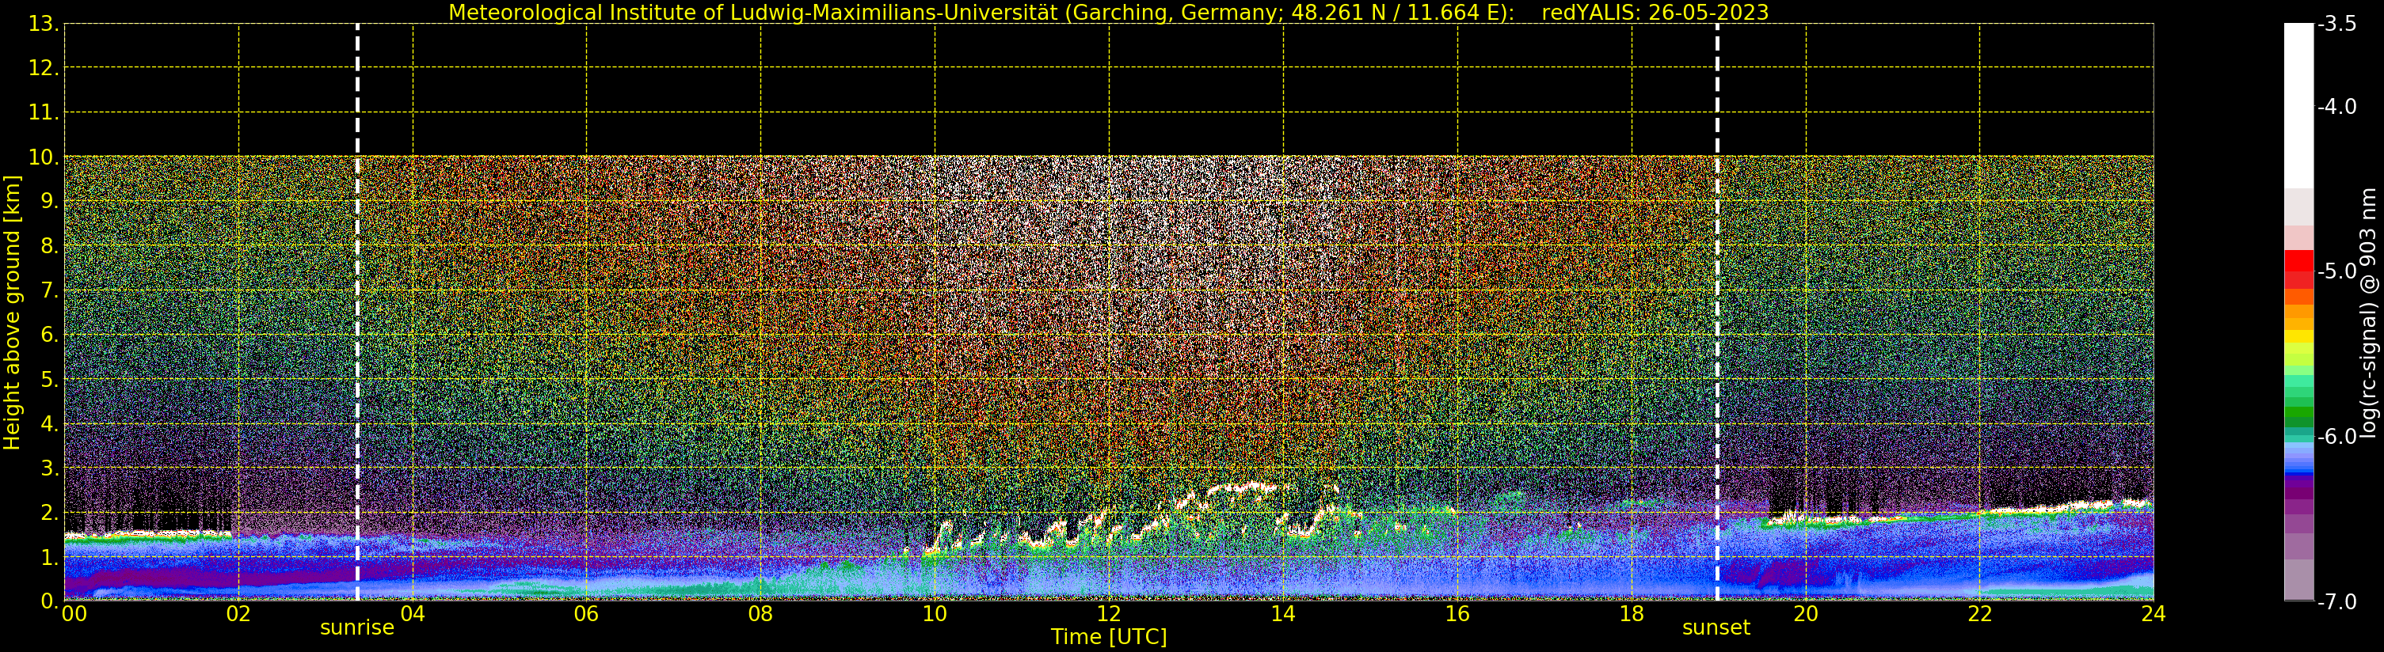Click the 'Time [UTC]' axis label
The height and width of the screenshot is (652, 2384).
tap(1108, 637)
